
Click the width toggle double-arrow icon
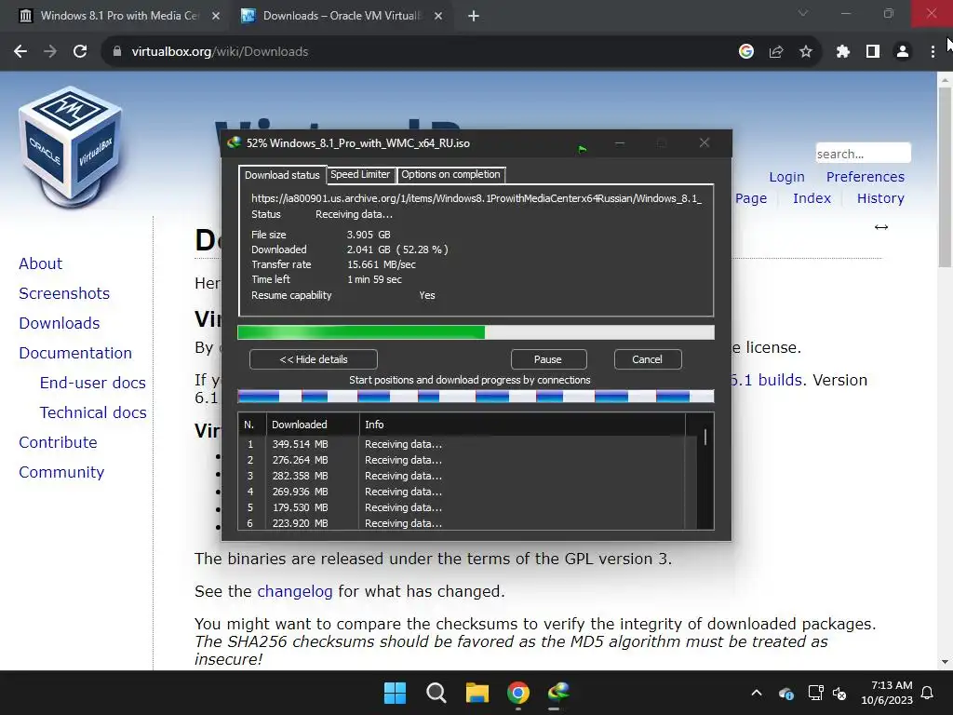point(881,227)
